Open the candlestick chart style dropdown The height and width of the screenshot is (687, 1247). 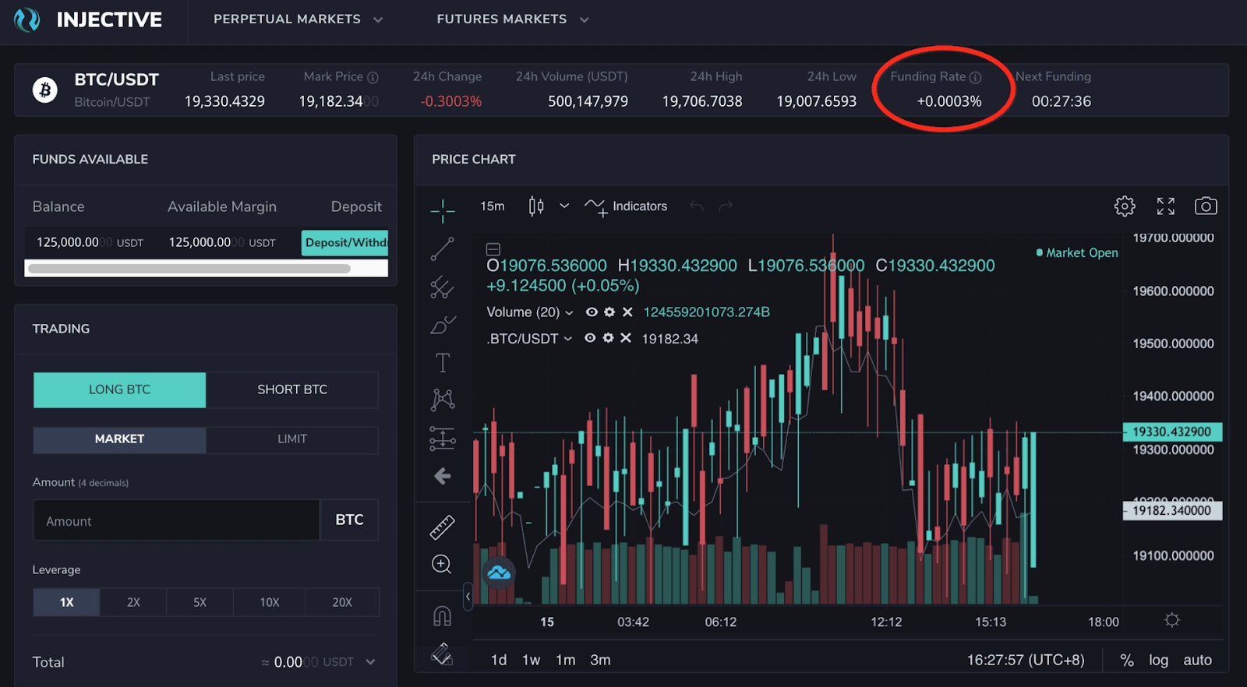564,206
